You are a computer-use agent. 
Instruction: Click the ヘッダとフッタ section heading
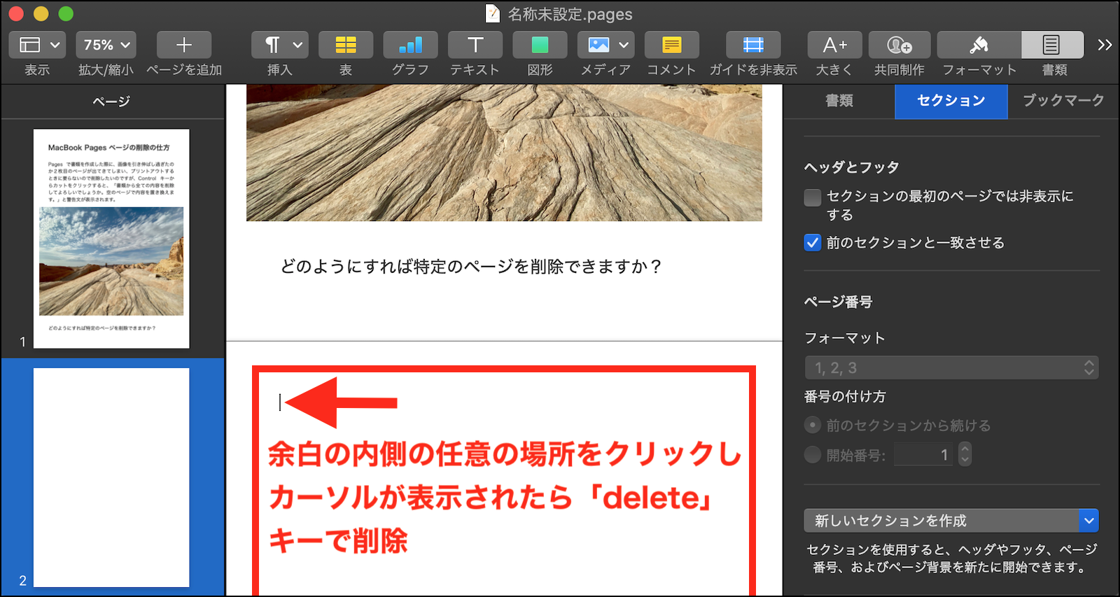pos(852,167)
